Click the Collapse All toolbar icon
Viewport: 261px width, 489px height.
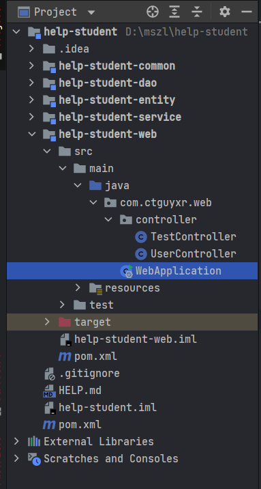click(x=197, y=12)
